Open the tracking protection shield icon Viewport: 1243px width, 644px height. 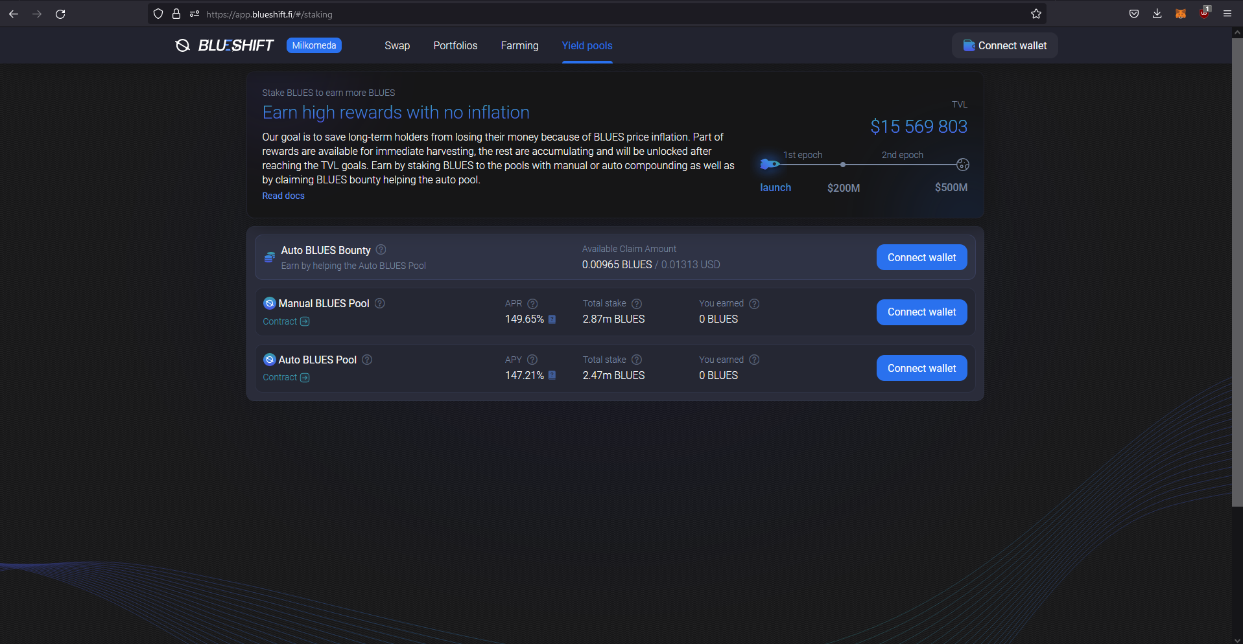(x=158, y=14)
